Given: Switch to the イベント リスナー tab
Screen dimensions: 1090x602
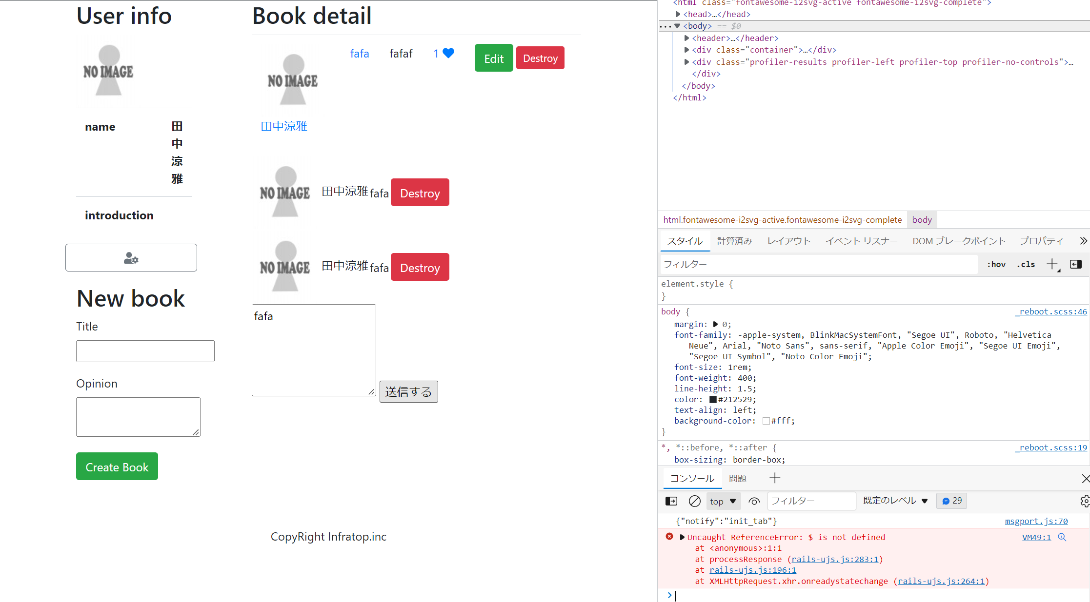Looking at the screenshot, I should pyautogui.click(x=862, y=241).
